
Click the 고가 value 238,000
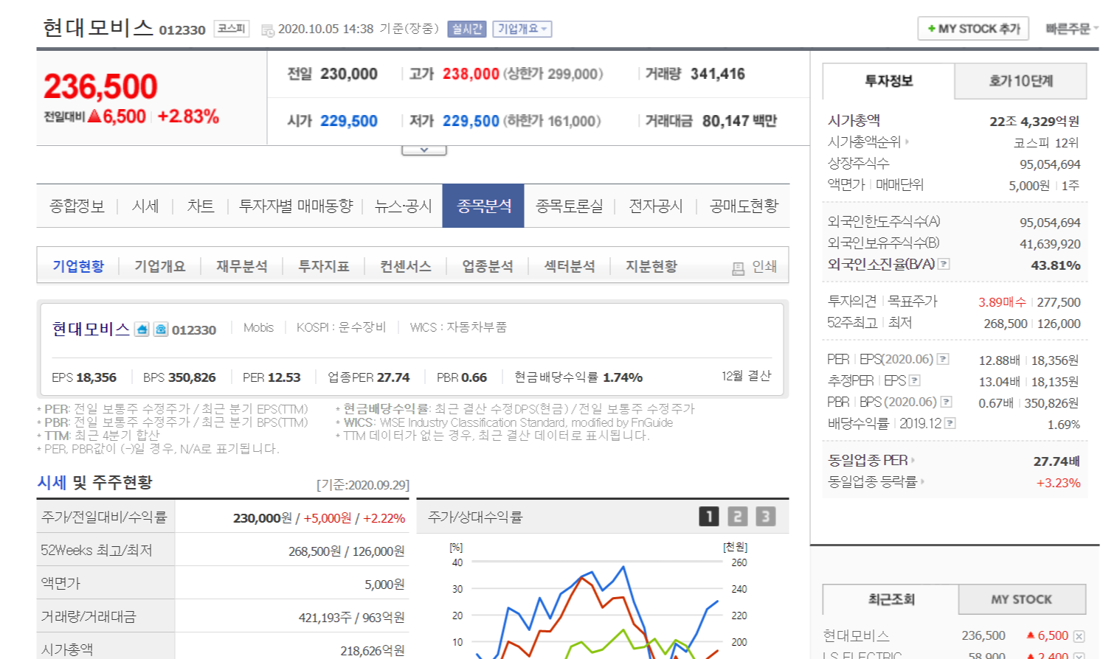pyautogui.click(x=471, y=74)
